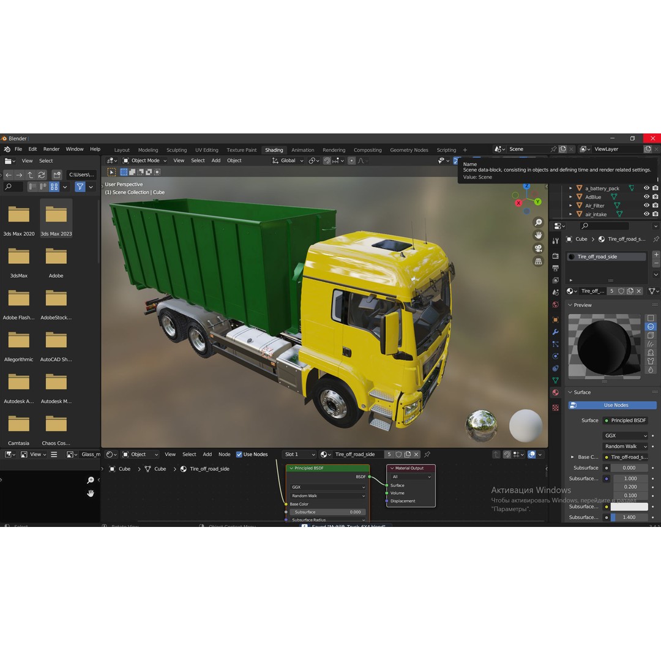Open the Render menu in the top bar

pos(51,149)
